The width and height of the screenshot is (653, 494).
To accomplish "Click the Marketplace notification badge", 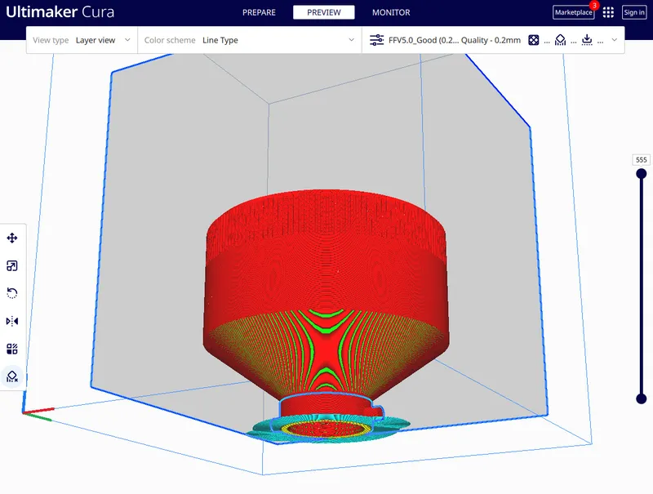I will coord(594,6).
